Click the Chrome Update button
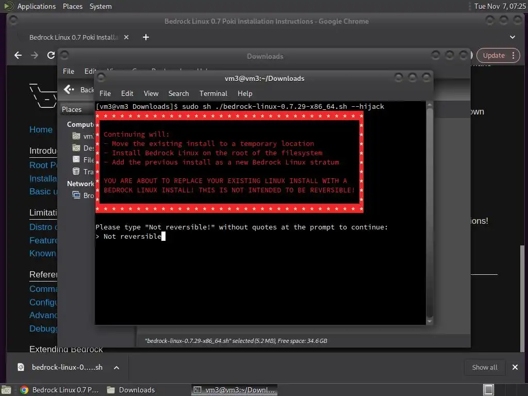528x396 pixels. coord(493,55)
